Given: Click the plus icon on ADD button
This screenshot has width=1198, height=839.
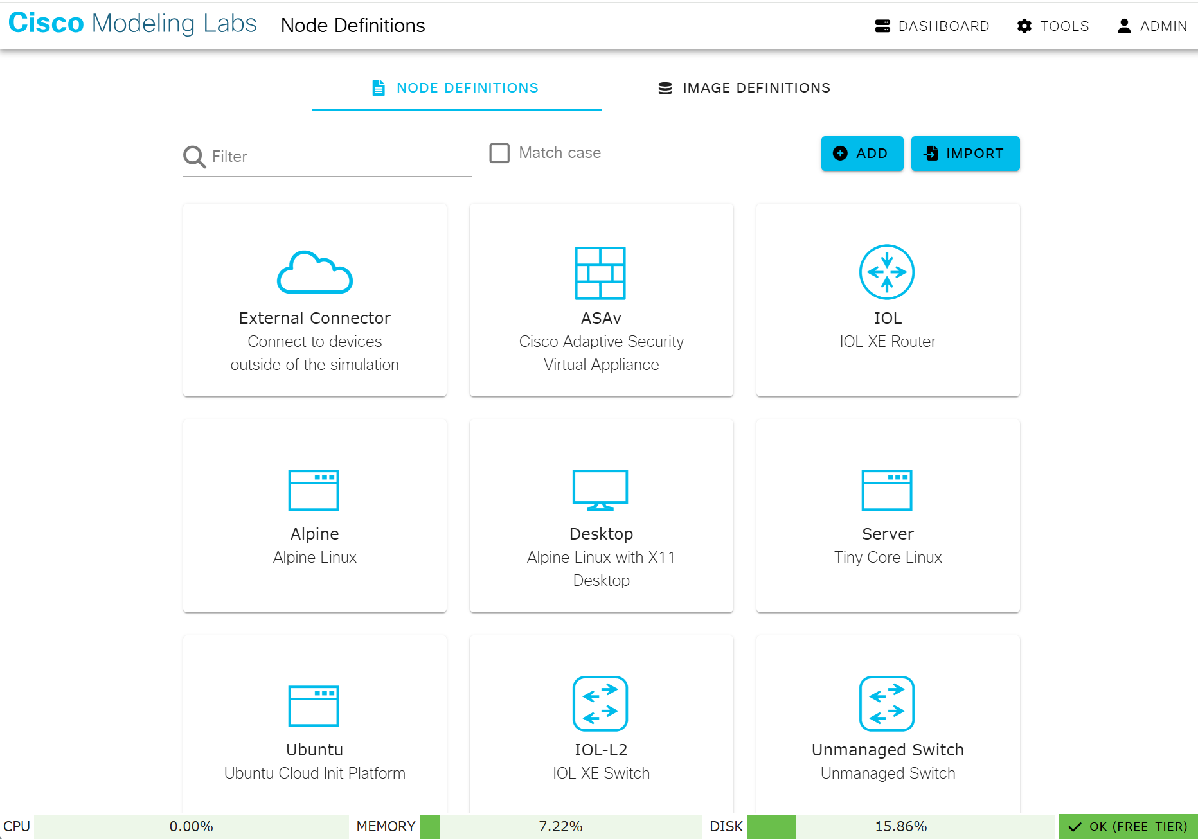Looking at the screenshot, I should (x=840, y=153).
